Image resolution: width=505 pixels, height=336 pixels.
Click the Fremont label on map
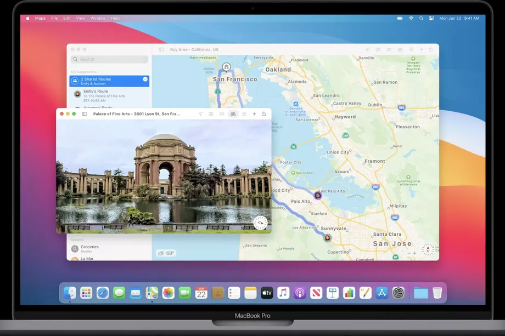coord(374,161)
